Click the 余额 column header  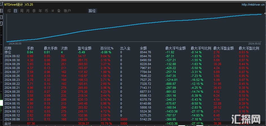click(x=143, y=48)
